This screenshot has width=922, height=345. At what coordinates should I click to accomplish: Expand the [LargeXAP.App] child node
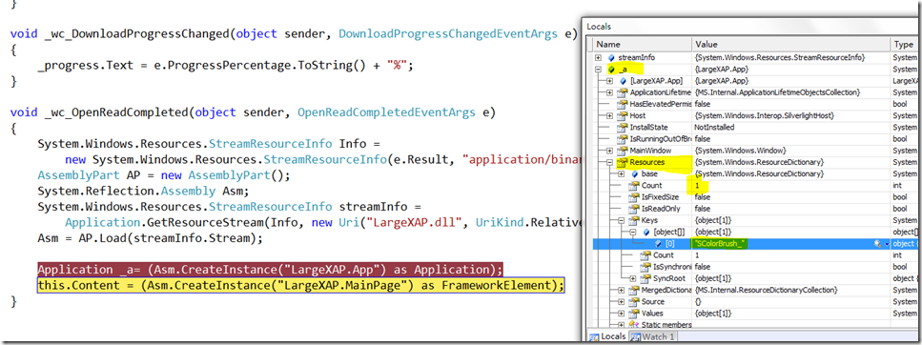pyautogui.click(x=610, y=81)
